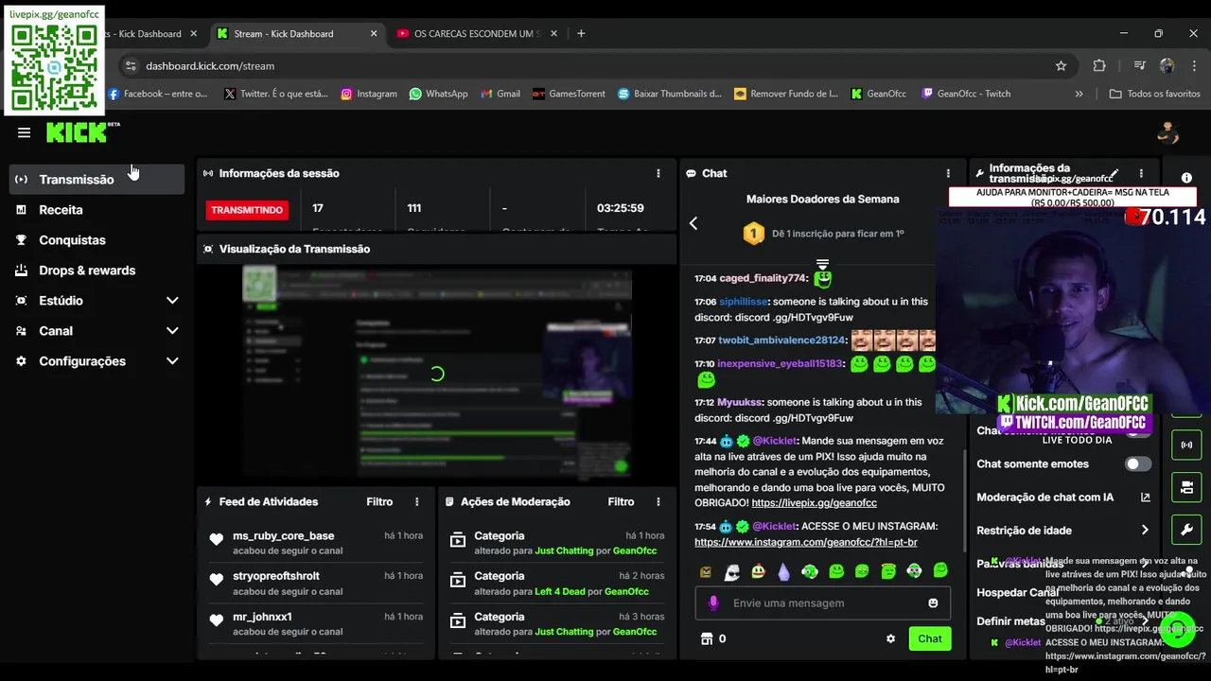Open the chat settings gear icon
The height and width of the screenshot is (681, 1211).
(x=890, y=638)
